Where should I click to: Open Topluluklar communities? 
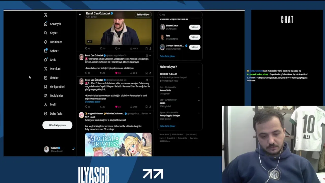[54, 96]
